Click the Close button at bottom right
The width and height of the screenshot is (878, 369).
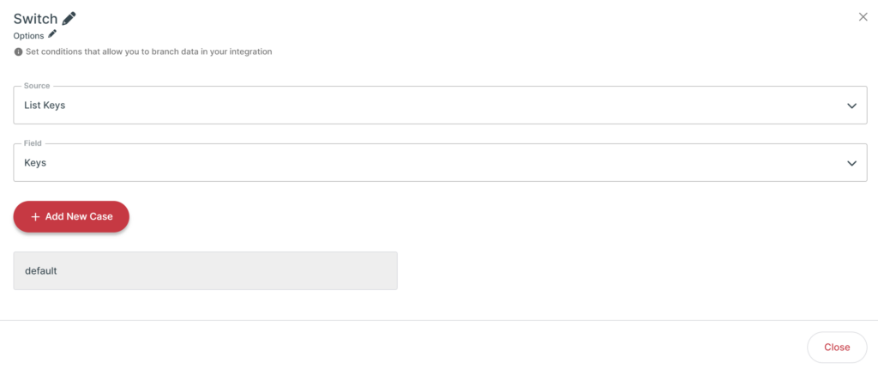tap(837, 348)
